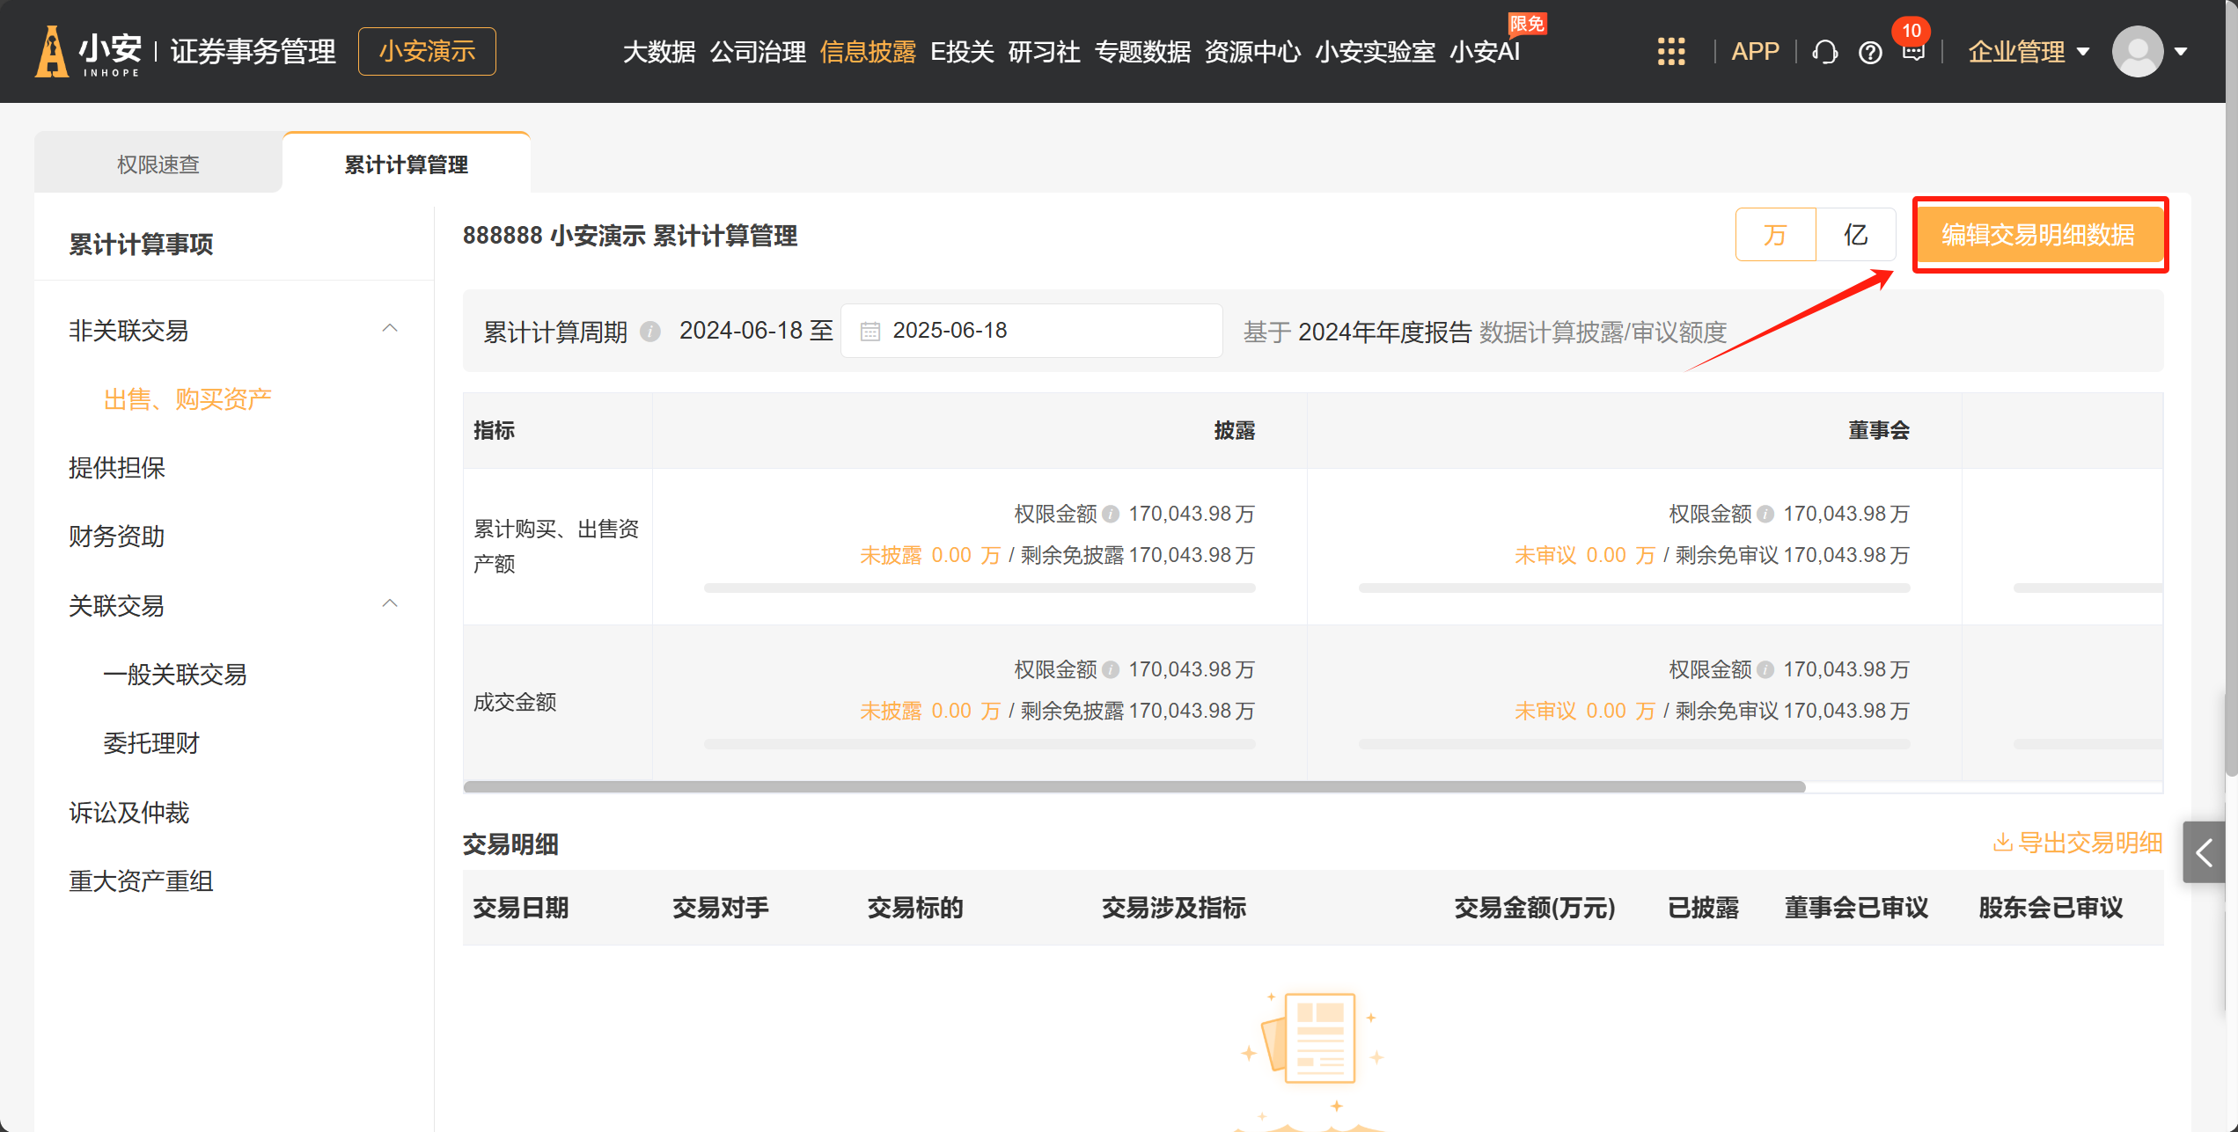Select 提供担保 in the sidebar
Image resolution: width=2238 pixels, height=1132 pixels.
pyautogui.click(x=117, y=468)
